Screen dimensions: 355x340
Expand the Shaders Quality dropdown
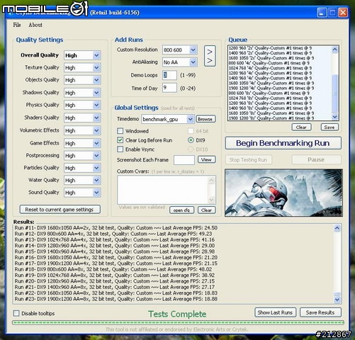(96, 118)
